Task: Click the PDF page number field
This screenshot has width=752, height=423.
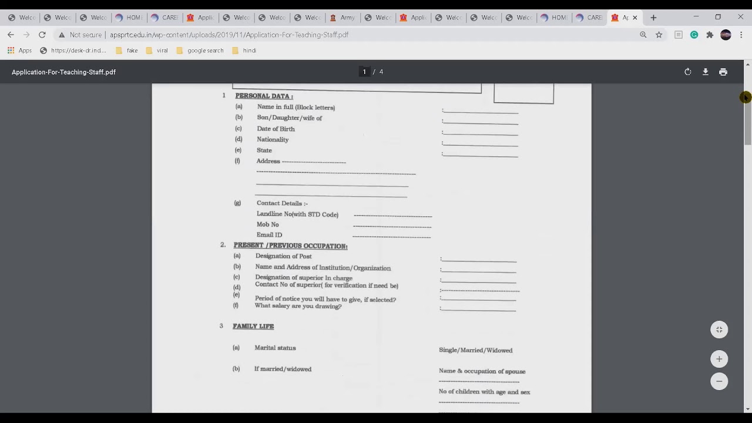Action: click(364, 72)
